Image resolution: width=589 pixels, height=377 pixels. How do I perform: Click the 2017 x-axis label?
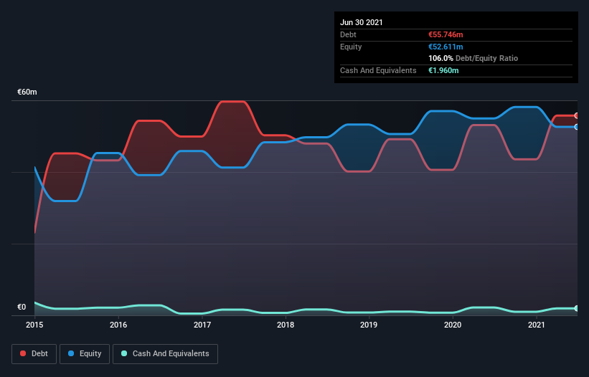pos(202,325)
